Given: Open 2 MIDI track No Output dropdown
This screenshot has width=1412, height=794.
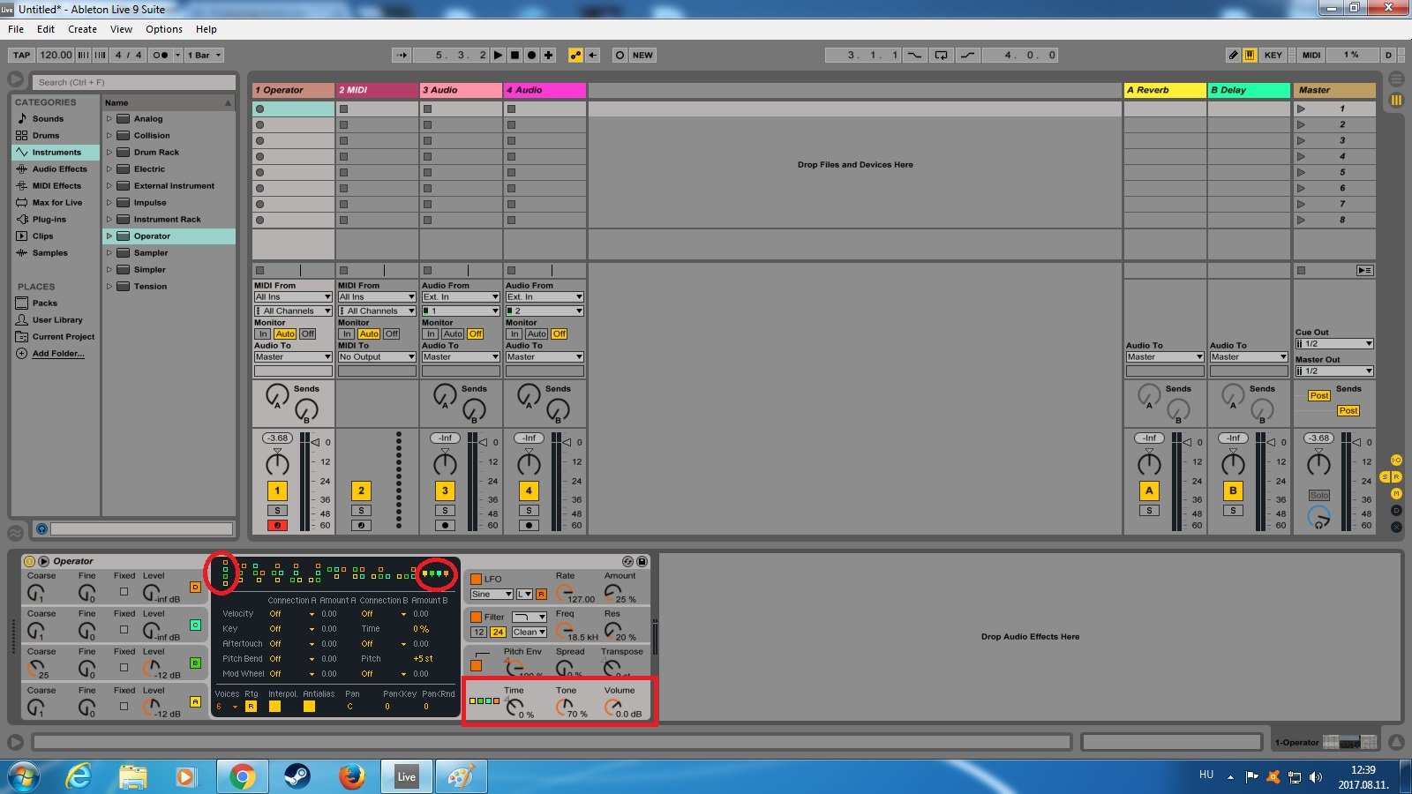Looking at the screenshot, I should pyautogui.click(x=377, y=357).
